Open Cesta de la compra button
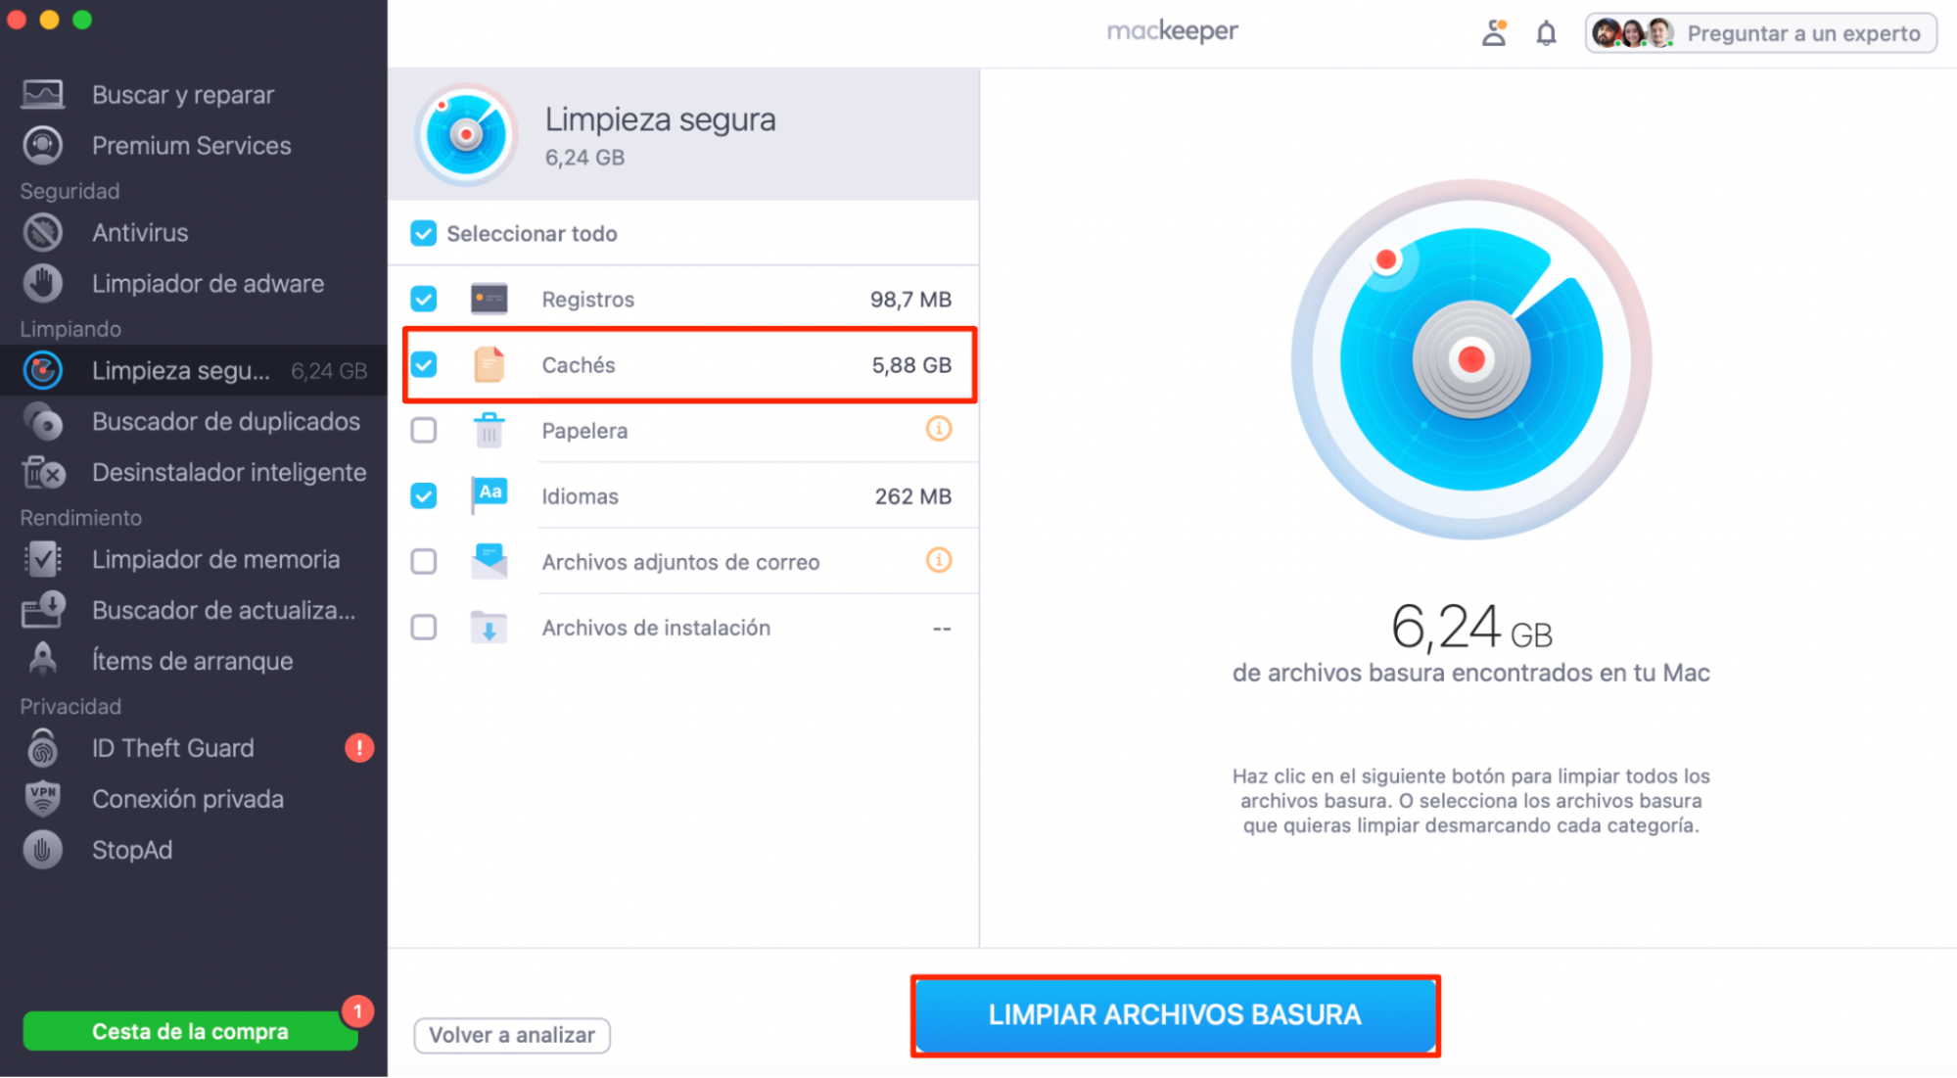 click(x=190, y=1031)
